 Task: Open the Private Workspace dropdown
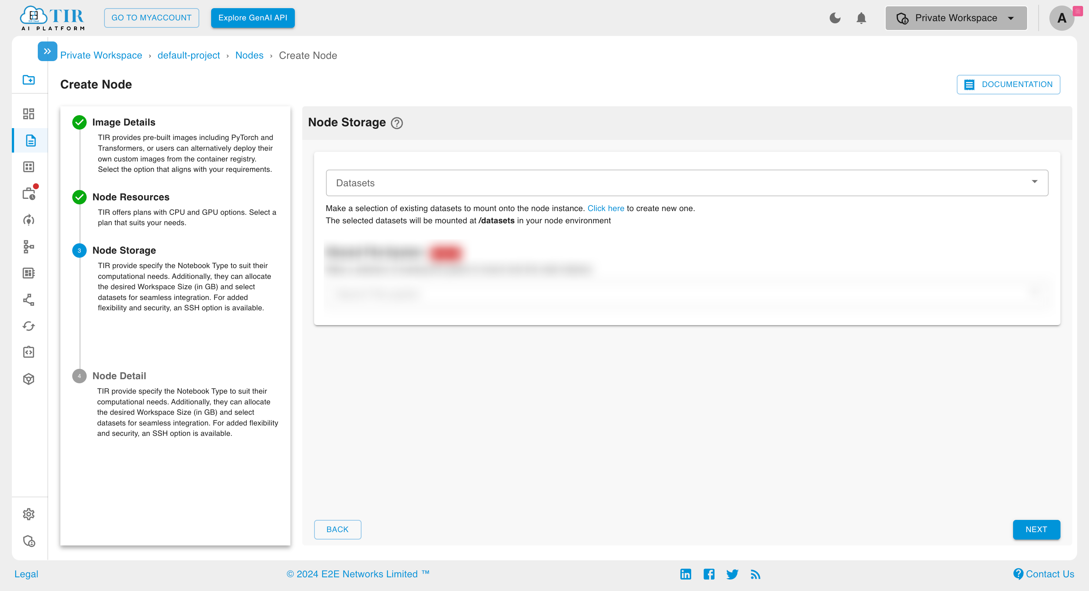tap(956, 18)
